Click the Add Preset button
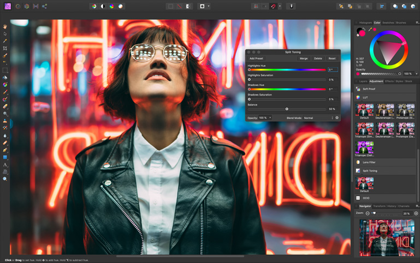Viewport: 420px width, 263px height. (x=256, y=59)
